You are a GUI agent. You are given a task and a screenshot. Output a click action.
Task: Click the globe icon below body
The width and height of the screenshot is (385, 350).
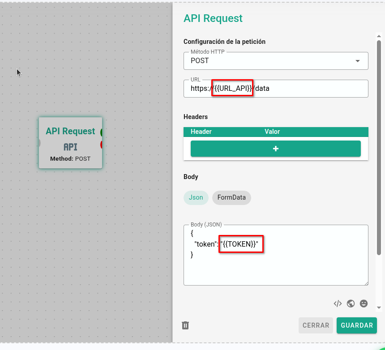[351, 303]
